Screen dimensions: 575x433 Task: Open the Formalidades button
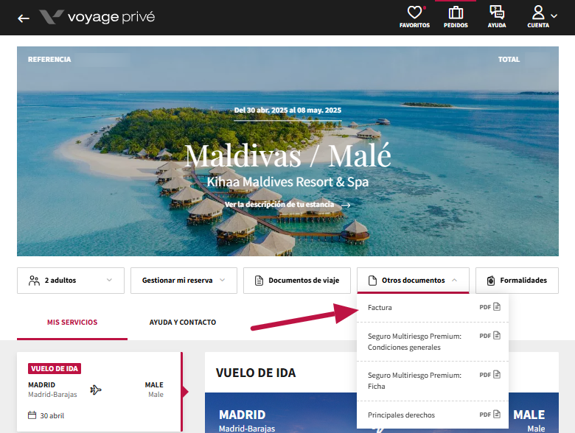tap(517, 281)
